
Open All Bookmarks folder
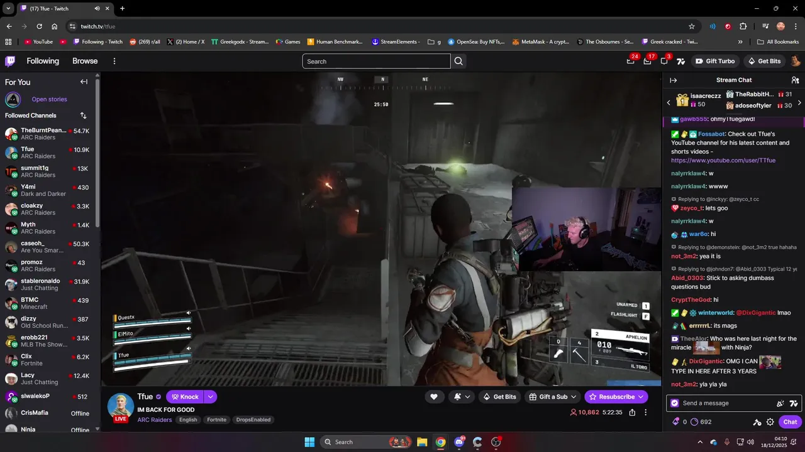[x=778, y=42]
